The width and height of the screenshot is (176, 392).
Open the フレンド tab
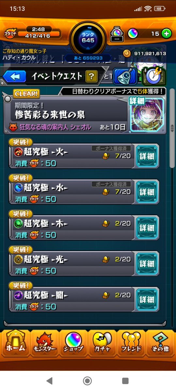131,343
